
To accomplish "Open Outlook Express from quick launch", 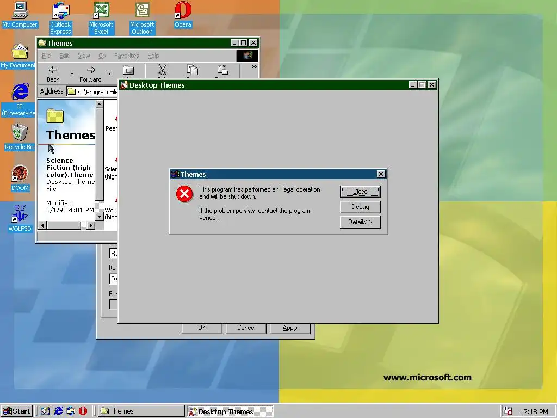I will (71, 411).
